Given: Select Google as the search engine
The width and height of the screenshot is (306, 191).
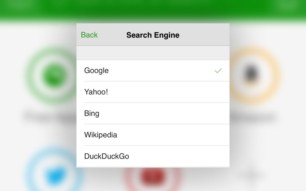Looking at the screenshot, I should [153, 70].
